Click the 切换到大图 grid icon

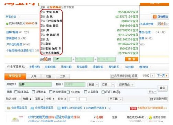coord(151,99)
